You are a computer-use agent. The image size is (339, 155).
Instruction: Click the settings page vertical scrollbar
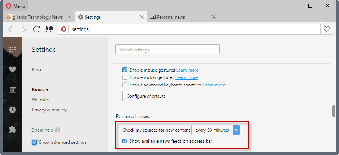(333, 111)
